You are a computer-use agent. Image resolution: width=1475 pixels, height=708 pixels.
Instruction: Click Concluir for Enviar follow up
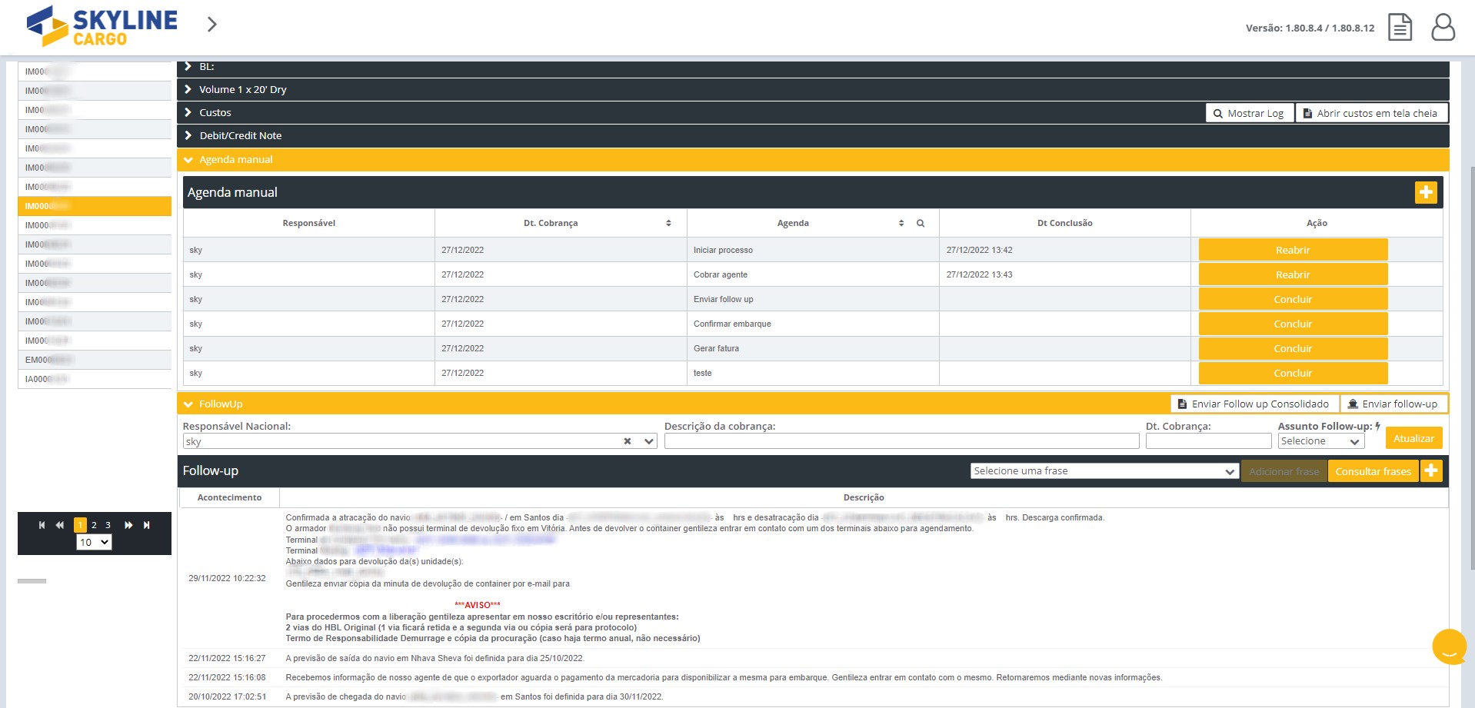[x=1292, y=299]
